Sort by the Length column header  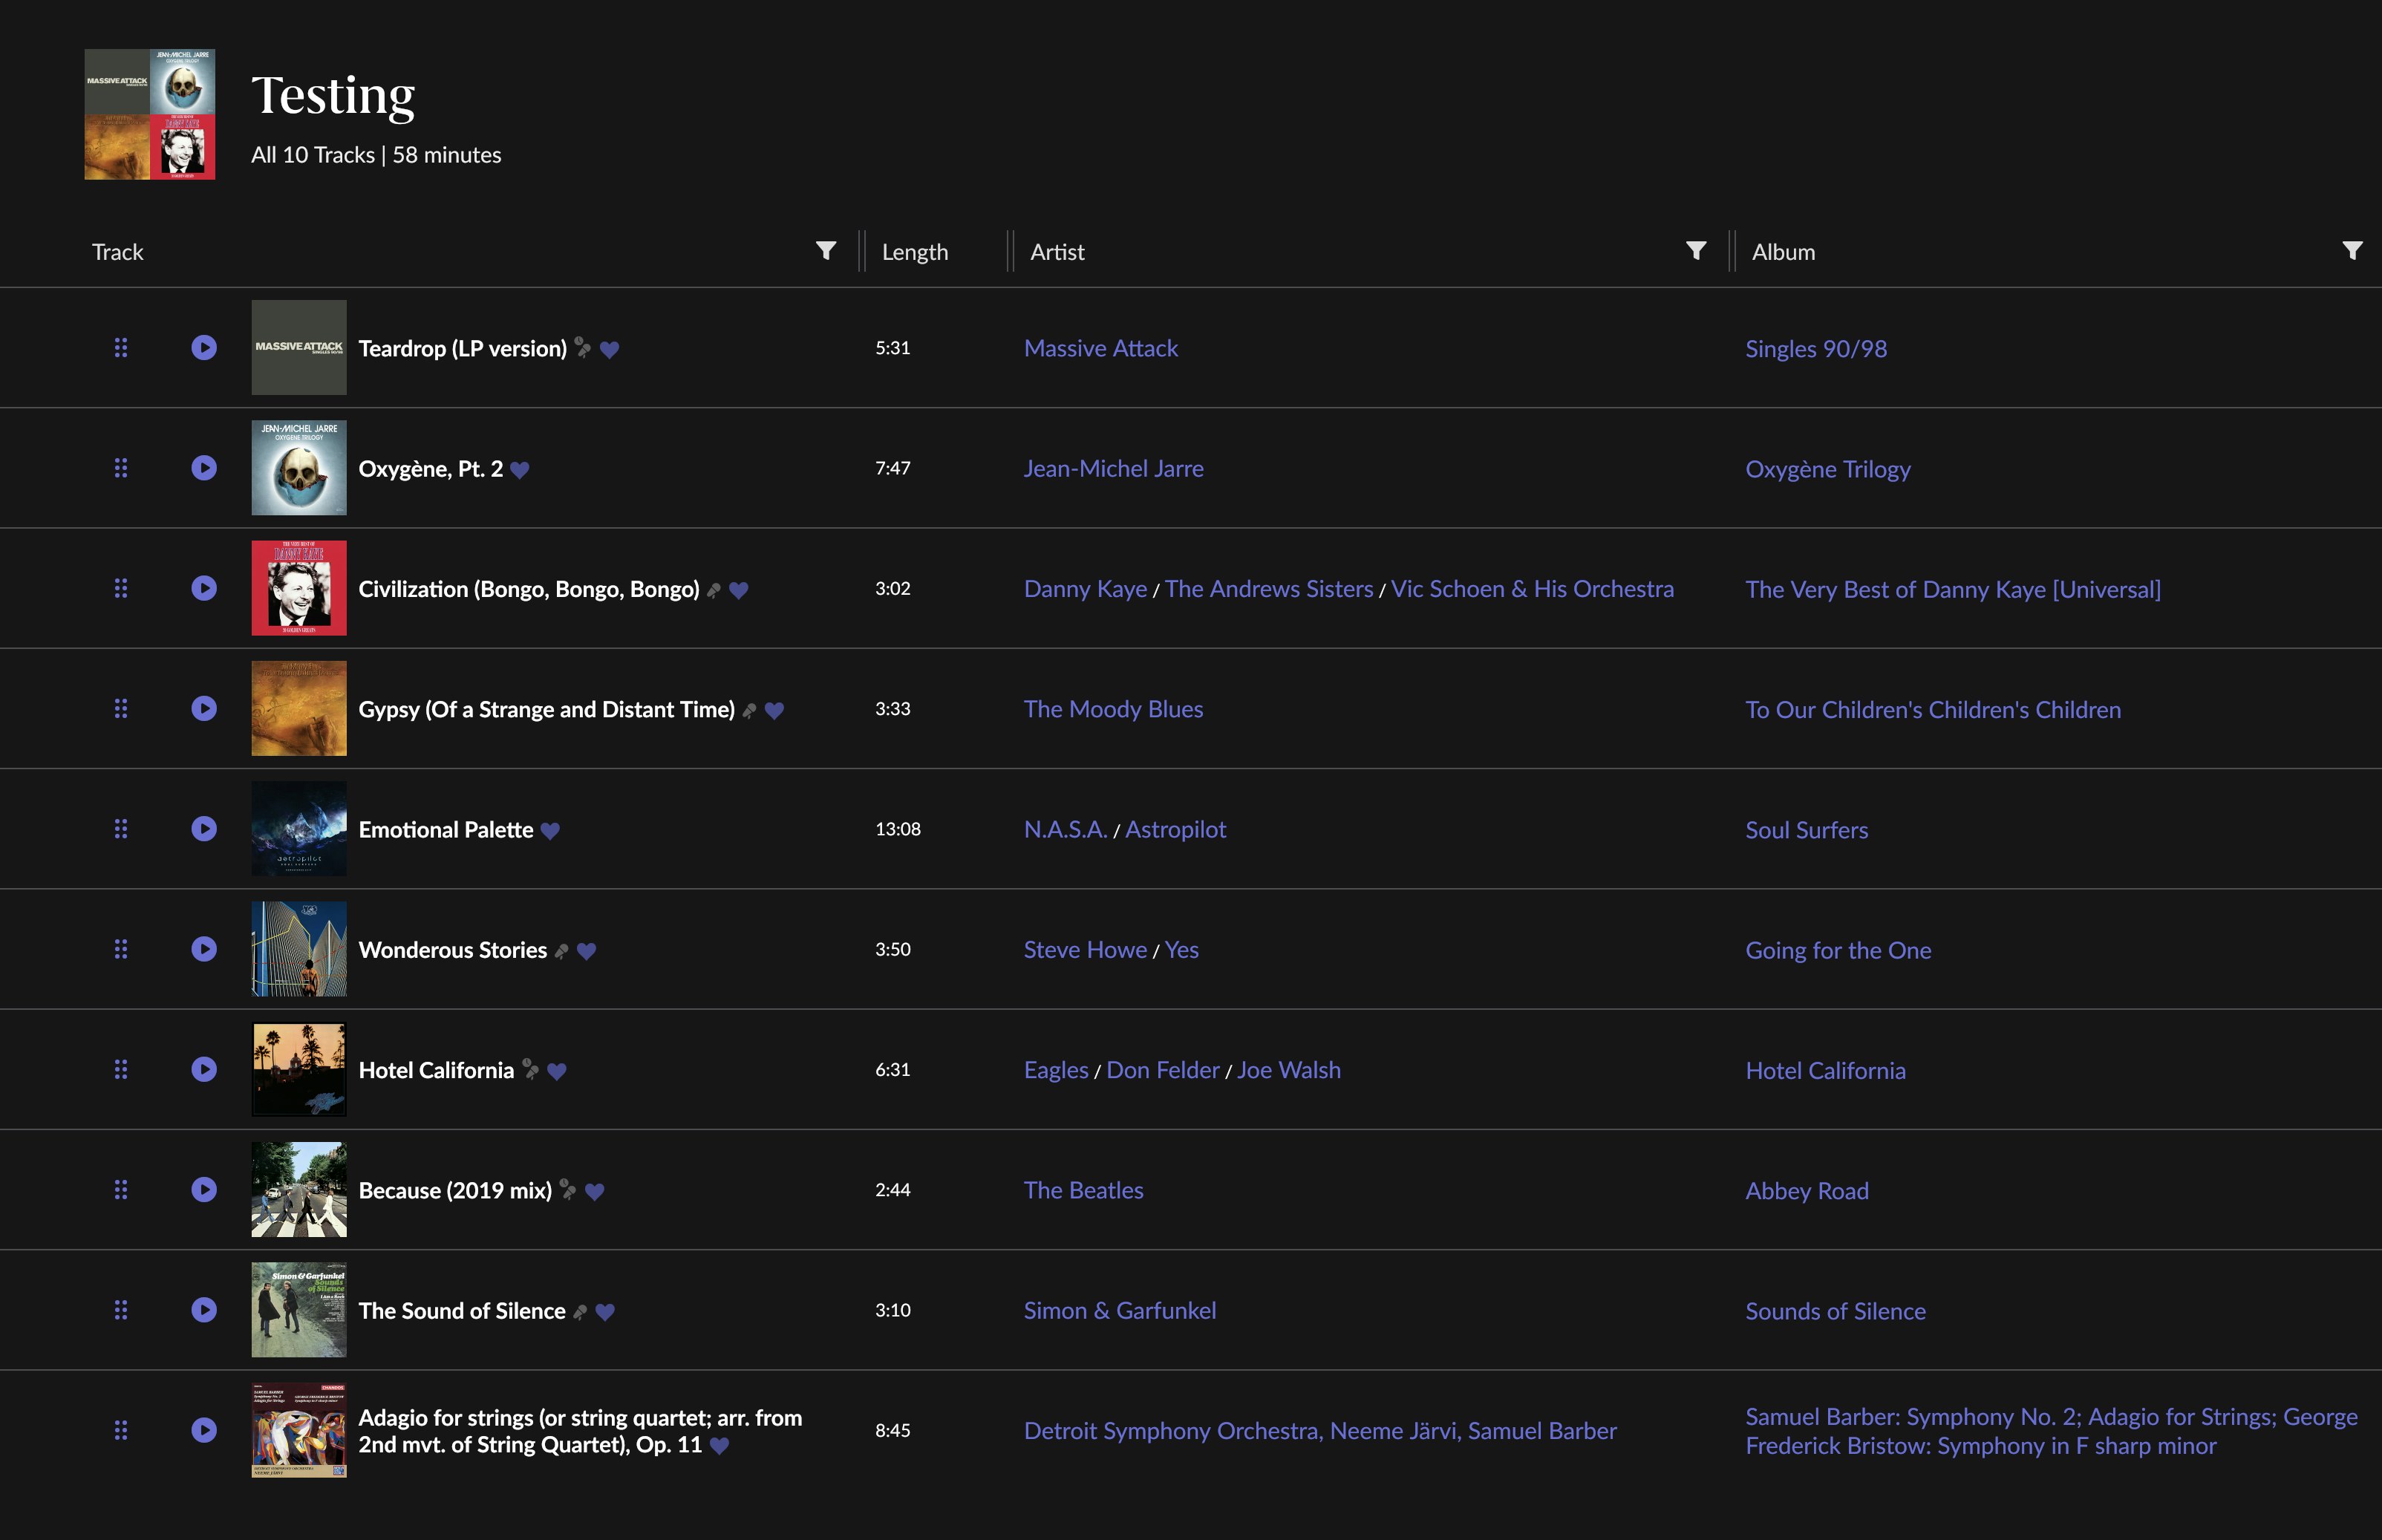pyautogui.click(x=914, y=252)
